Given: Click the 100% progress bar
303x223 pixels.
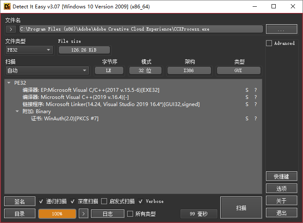Looking at the screenshot, I should coord(57,214).
